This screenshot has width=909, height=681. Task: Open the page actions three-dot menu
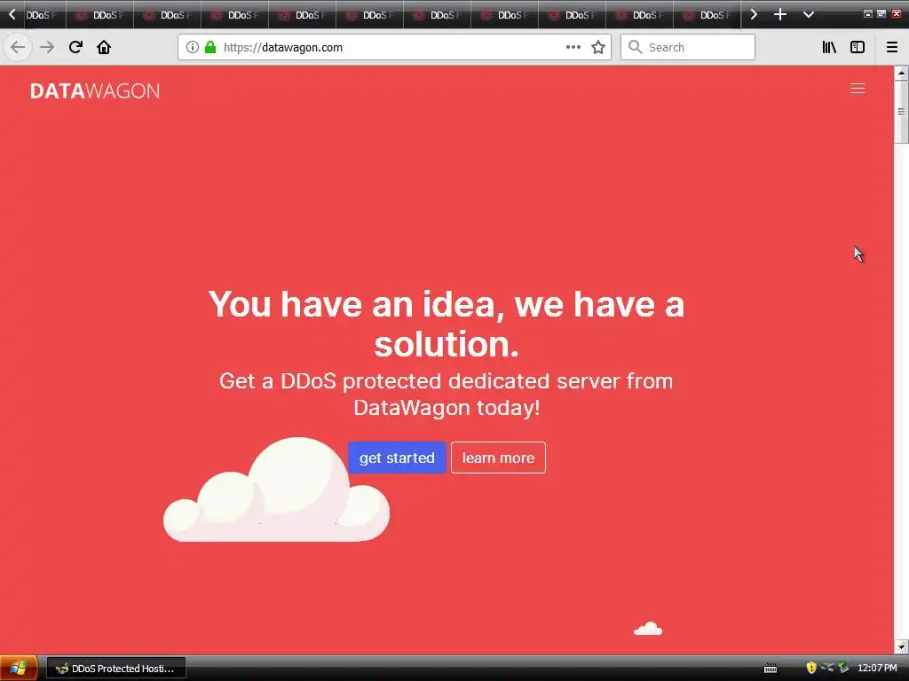pyautogui.click(x=573, y=47)
